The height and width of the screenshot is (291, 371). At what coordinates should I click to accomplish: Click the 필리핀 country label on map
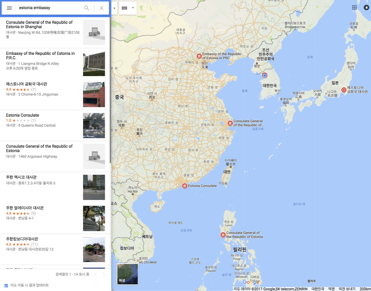tap(240, 249)
